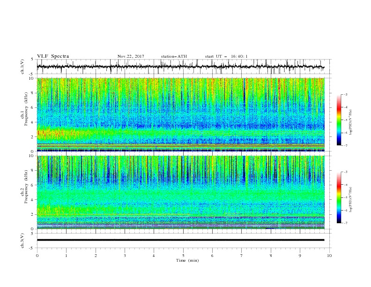Click the ch.1 spectrogram color bar

pyautogui.click(x=339, y=120)
